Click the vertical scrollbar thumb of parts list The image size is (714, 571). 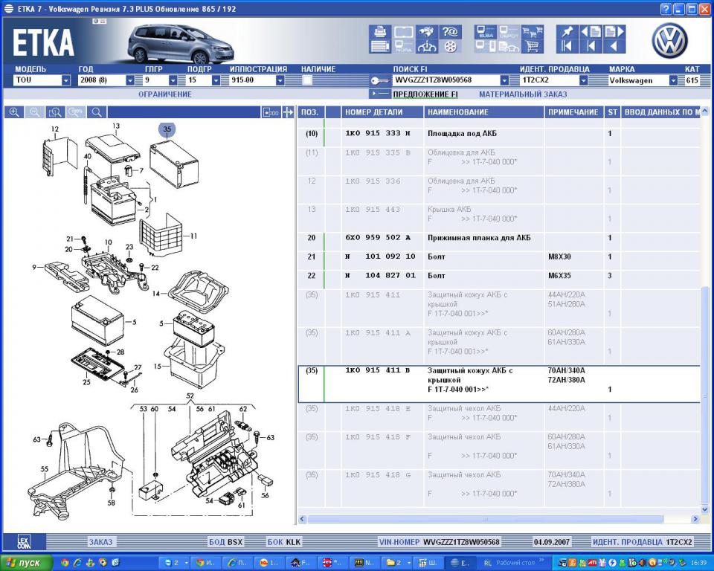(x=705, y=396)
